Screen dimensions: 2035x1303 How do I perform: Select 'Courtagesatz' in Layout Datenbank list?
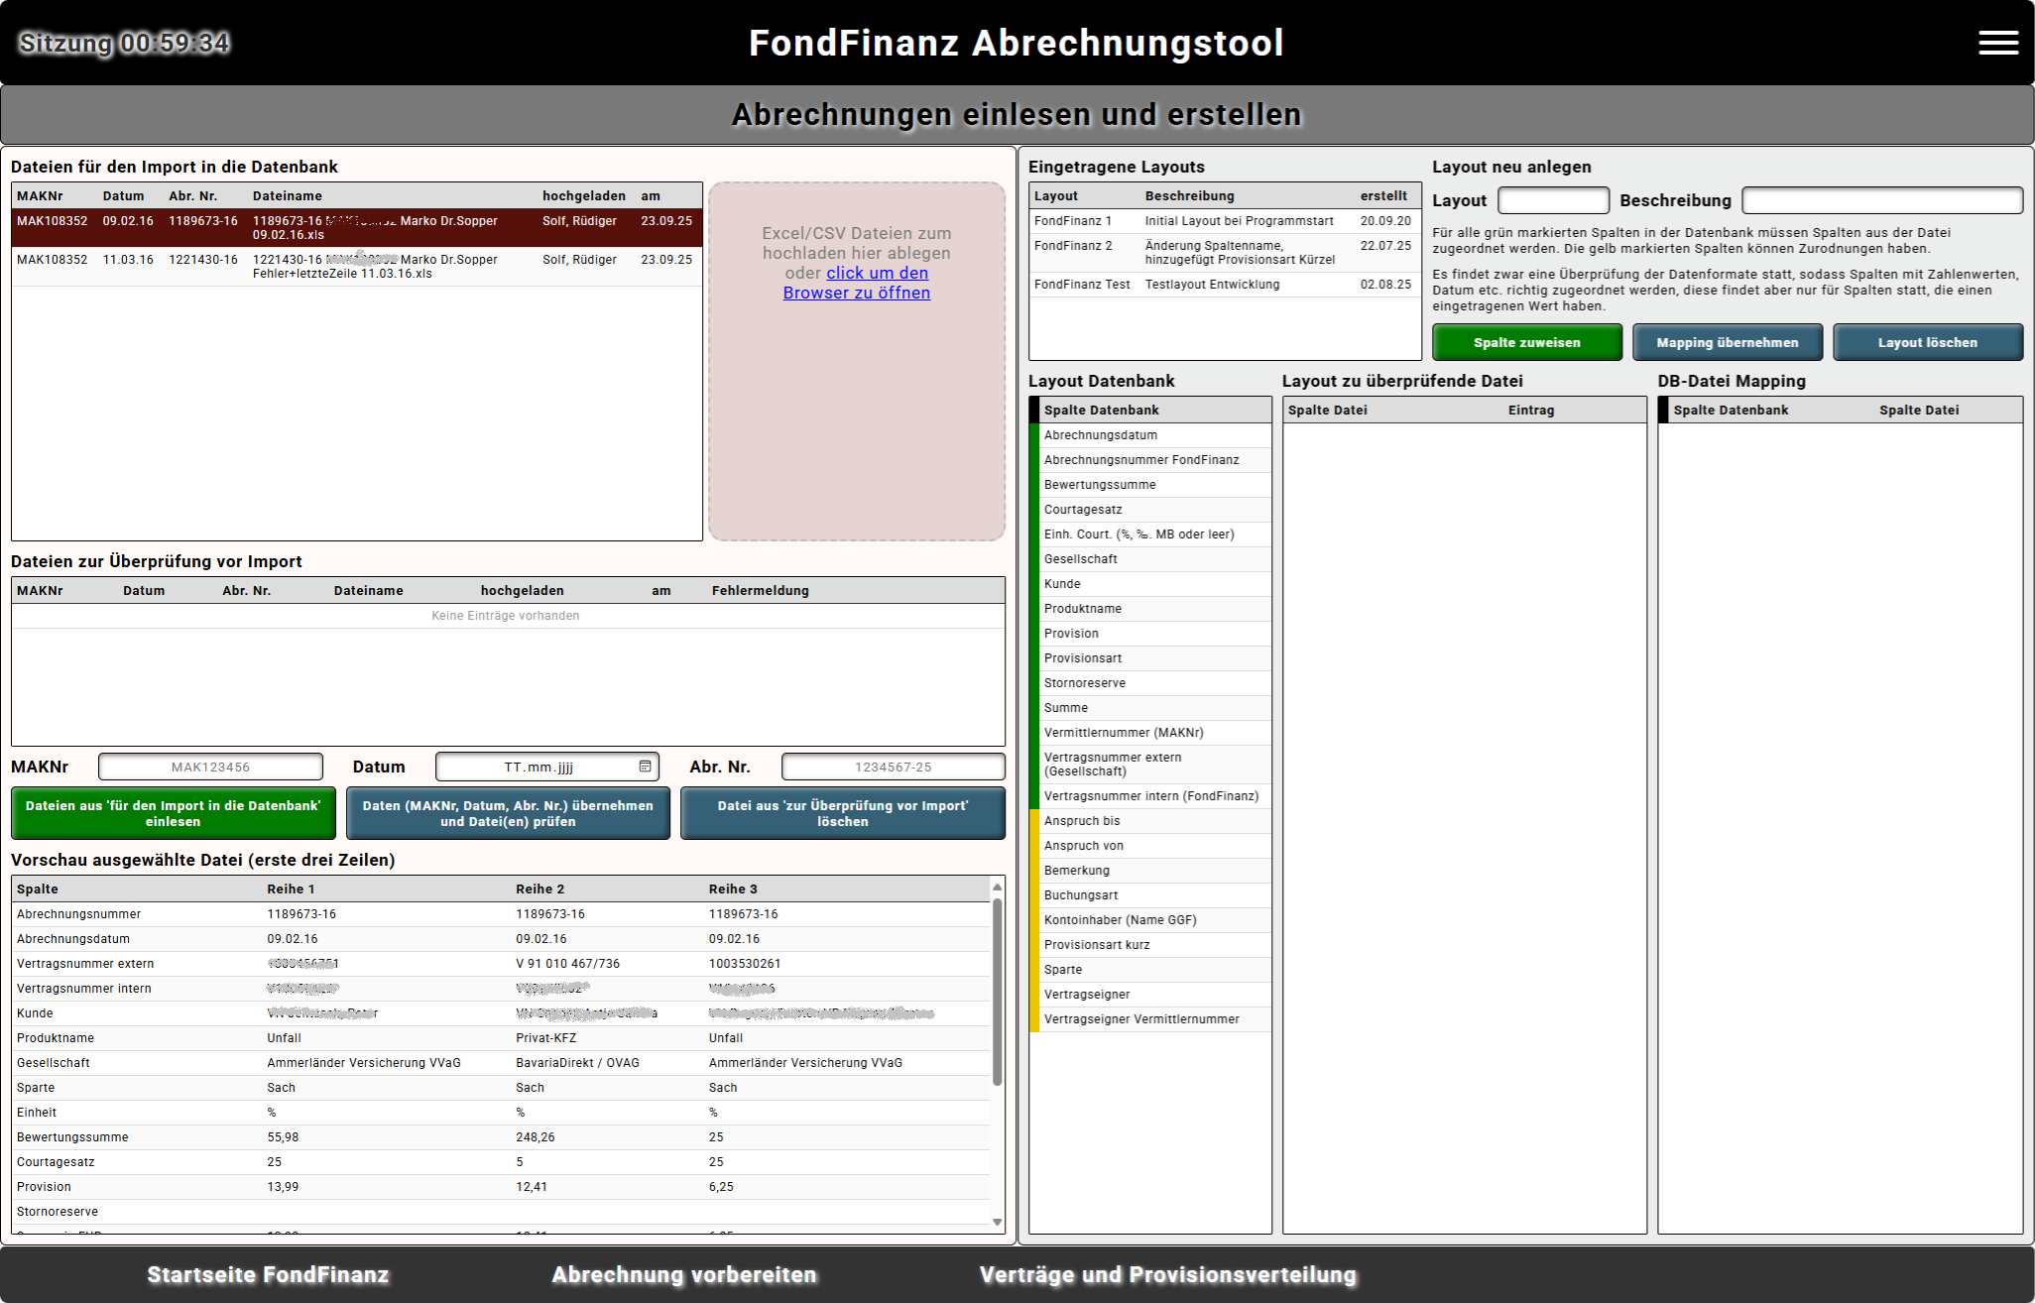coord(1150,510)
